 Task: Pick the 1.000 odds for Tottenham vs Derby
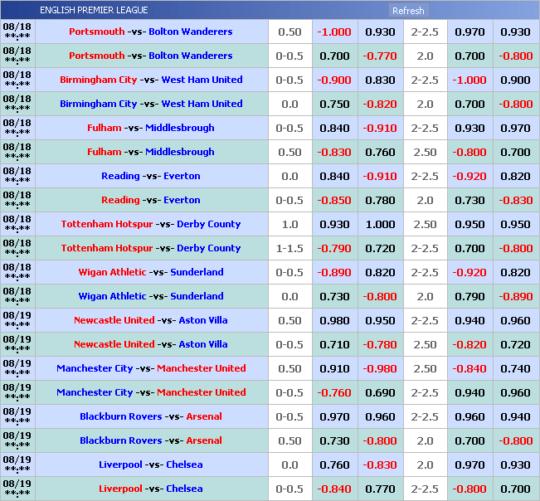pos(380,224)
